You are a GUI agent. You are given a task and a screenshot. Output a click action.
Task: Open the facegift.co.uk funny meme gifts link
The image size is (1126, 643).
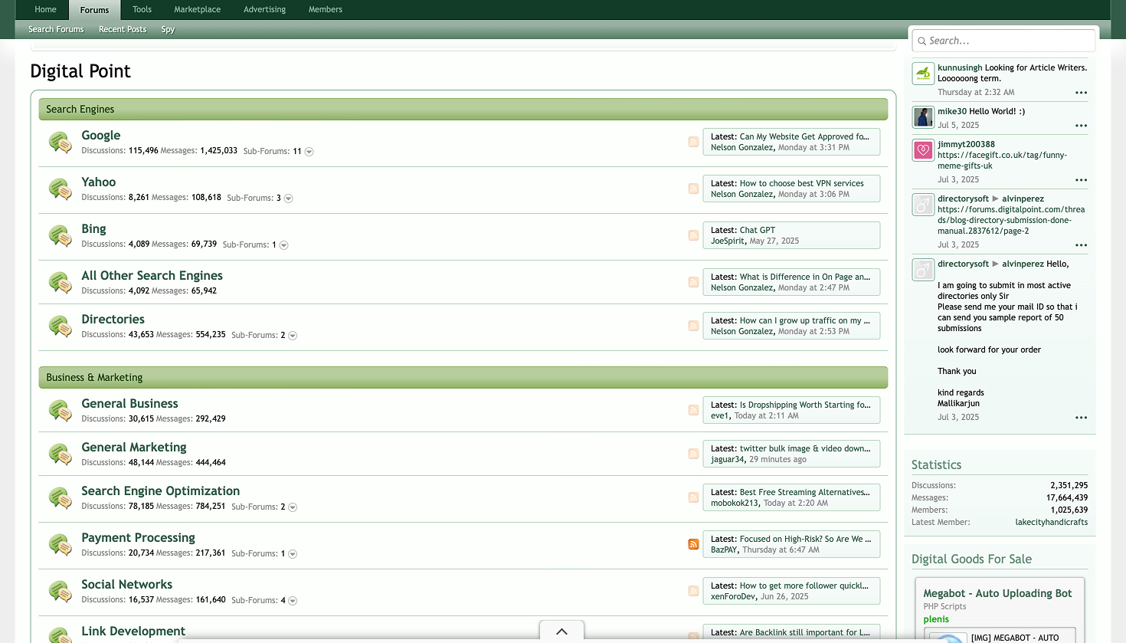pyautogui.click(x=1002, y=160)
